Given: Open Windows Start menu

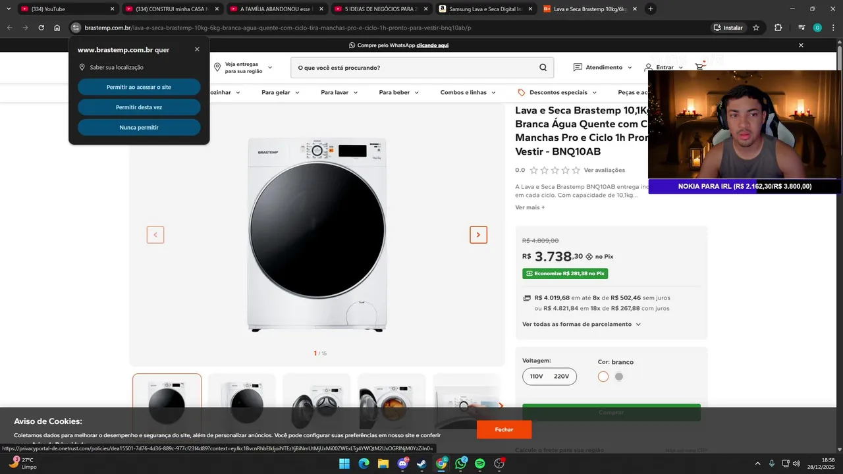Looking at the screenshot, I should 344,463.
